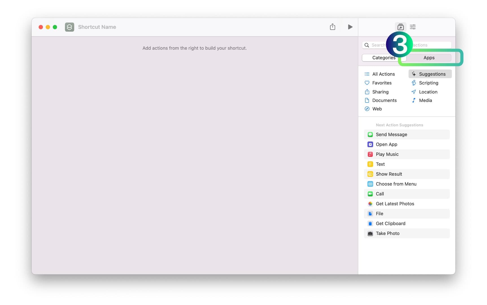This screenshot has width=487, height=305.
Task: Open the Shortcut Details settings icon
Action: tap(412, 27)
